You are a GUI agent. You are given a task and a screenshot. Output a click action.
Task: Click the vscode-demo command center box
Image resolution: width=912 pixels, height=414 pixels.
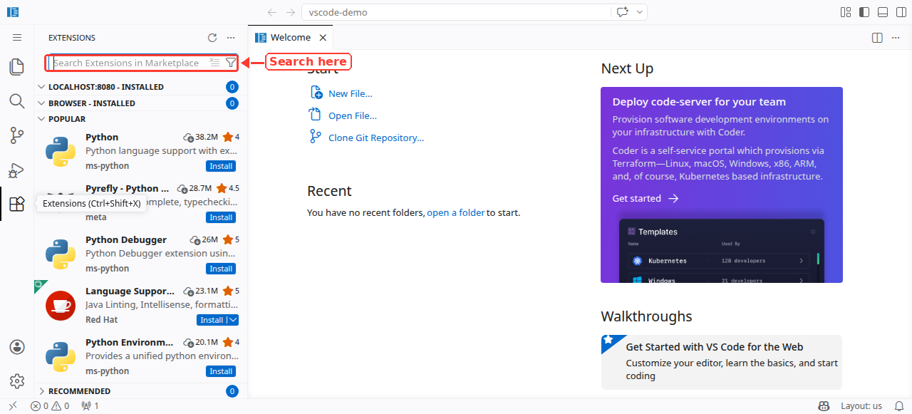[x=456, y=12]
